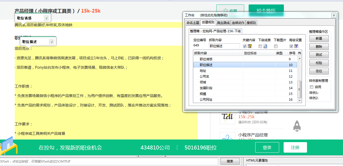
Task: Toggle the 关键内容 checkbox
Action: point(245,46)
